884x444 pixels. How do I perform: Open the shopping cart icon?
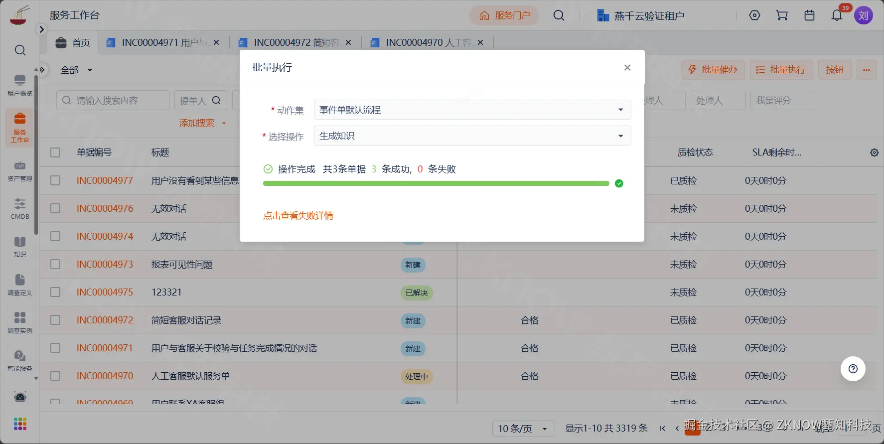point(782,15)
